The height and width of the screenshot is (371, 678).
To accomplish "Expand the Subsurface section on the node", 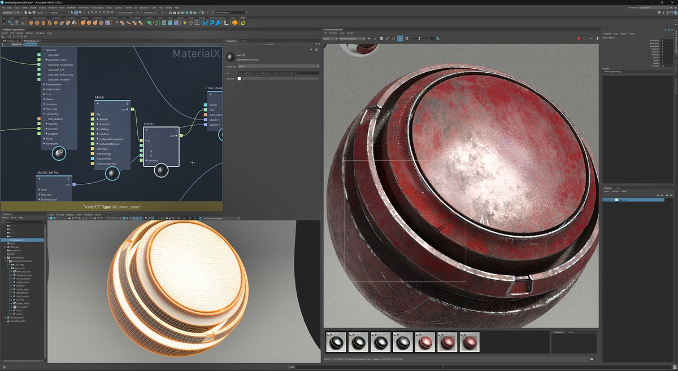I will click(x=44, y=90).
